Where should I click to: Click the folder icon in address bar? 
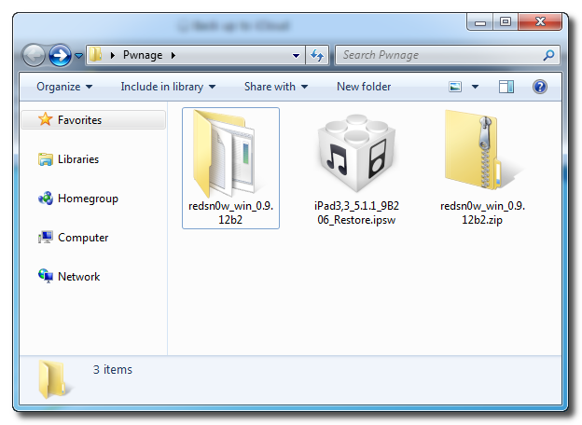95,55
